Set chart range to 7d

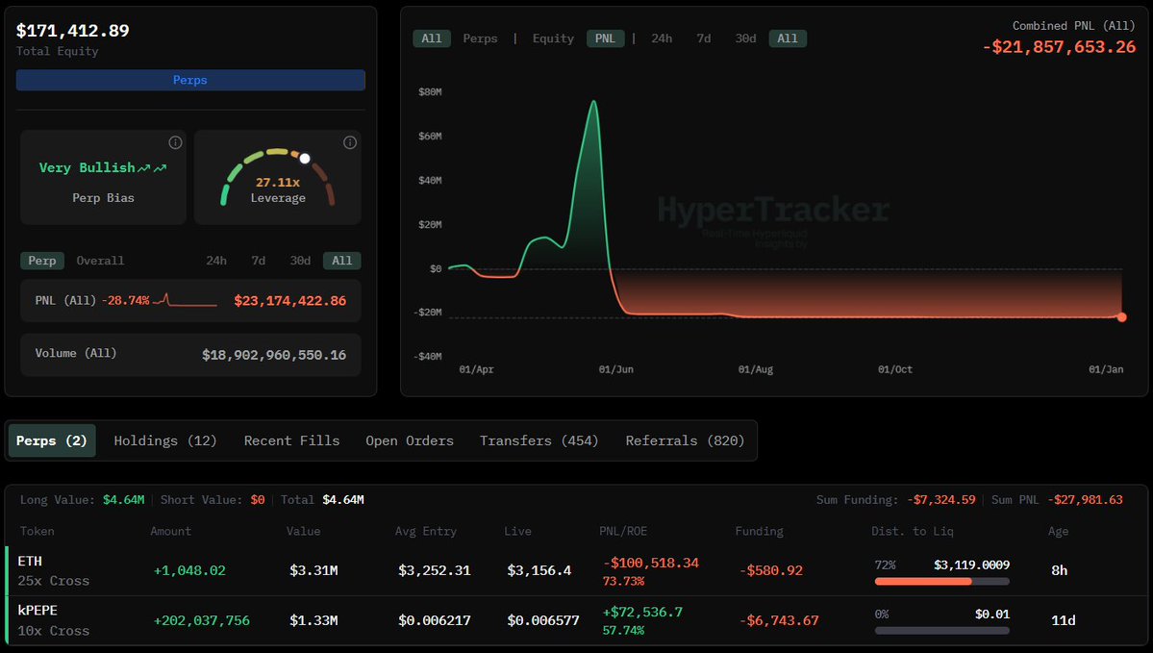[704, 38]
